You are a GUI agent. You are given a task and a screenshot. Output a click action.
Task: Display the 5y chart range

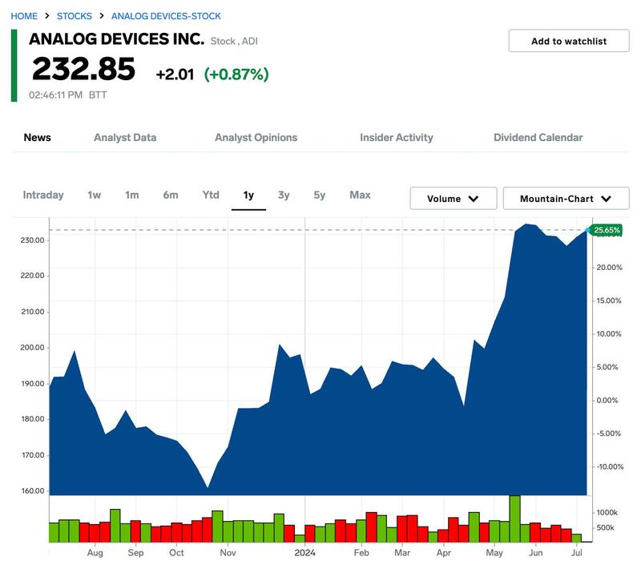pos(320,195)
